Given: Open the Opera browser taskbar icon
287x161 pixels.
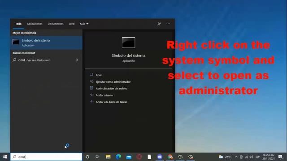Looking at the screenshot, I should (139, 157).
